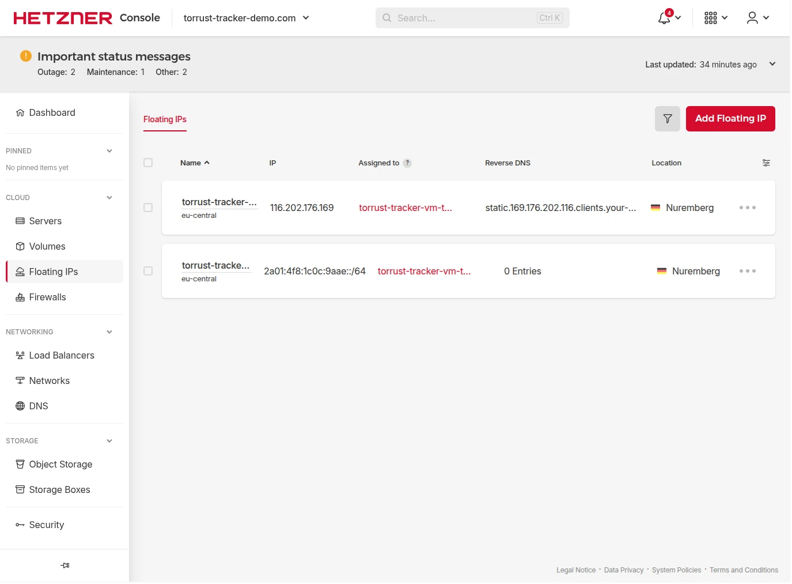Open the assigned server link for 116.202.176.169
This screenshot has height=584, width=792.
pos(406,208)
